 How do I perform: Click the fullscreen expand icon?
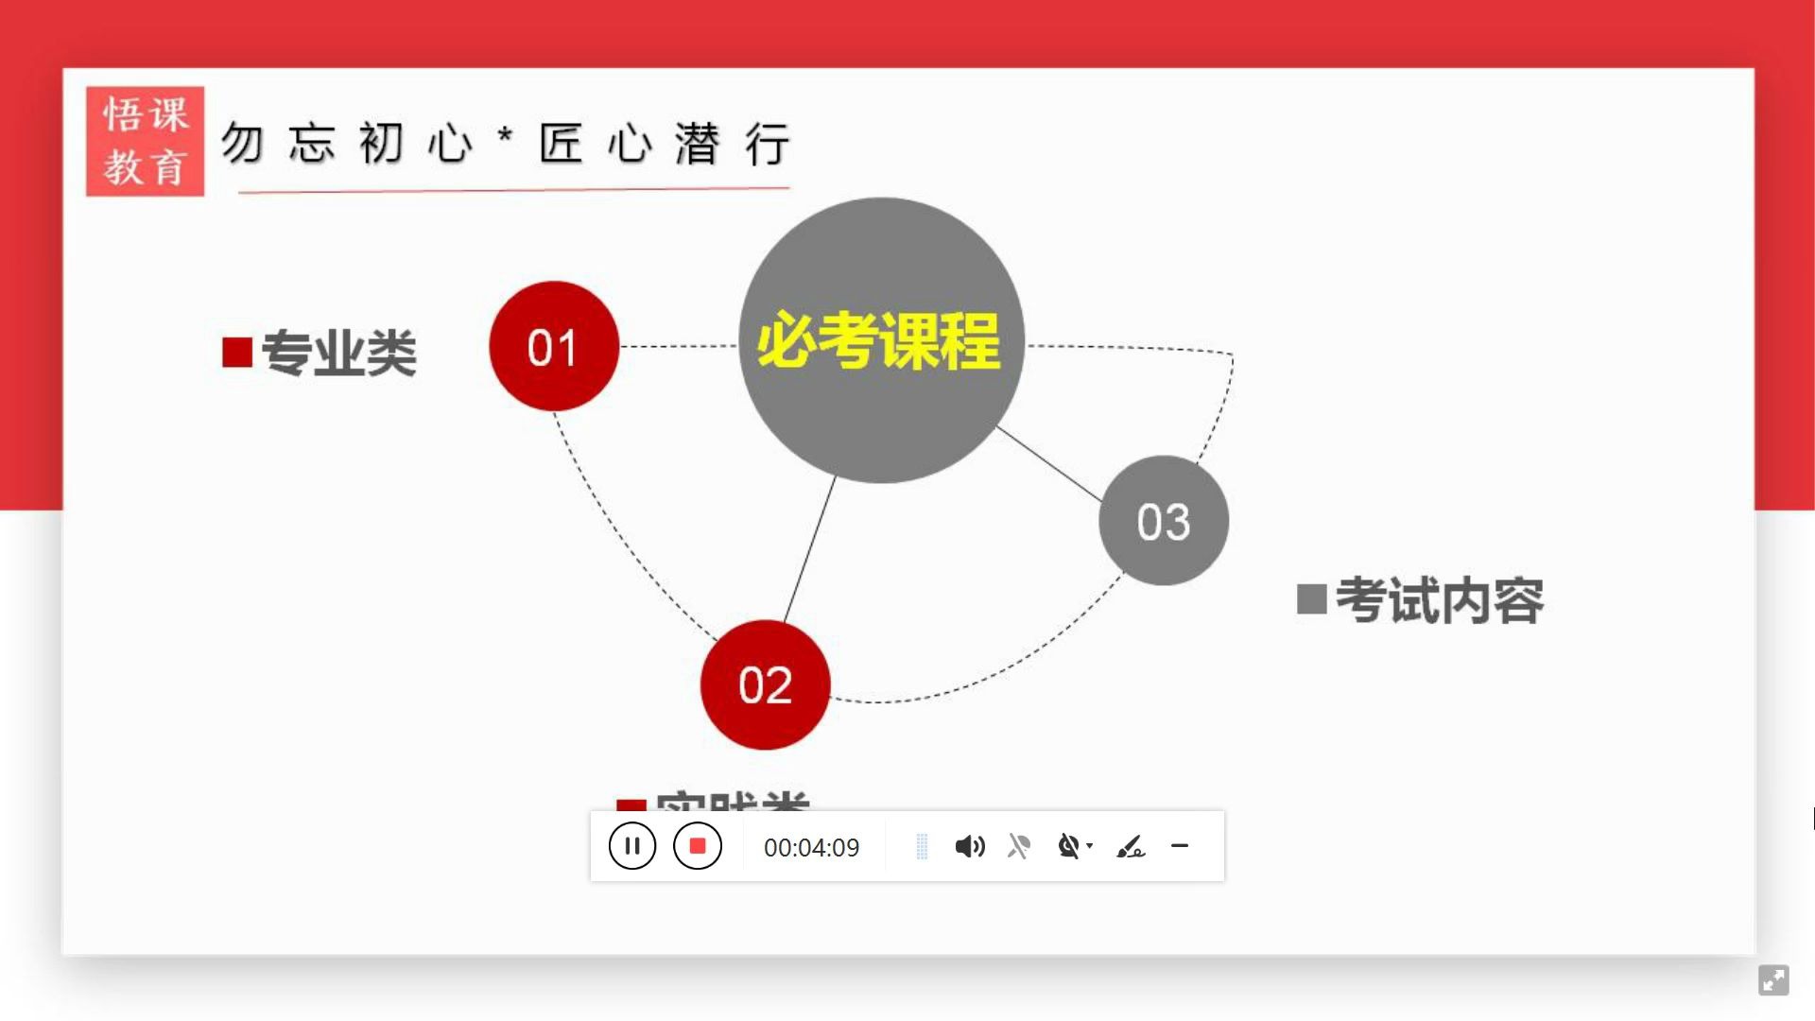(x=1773, y=979)
